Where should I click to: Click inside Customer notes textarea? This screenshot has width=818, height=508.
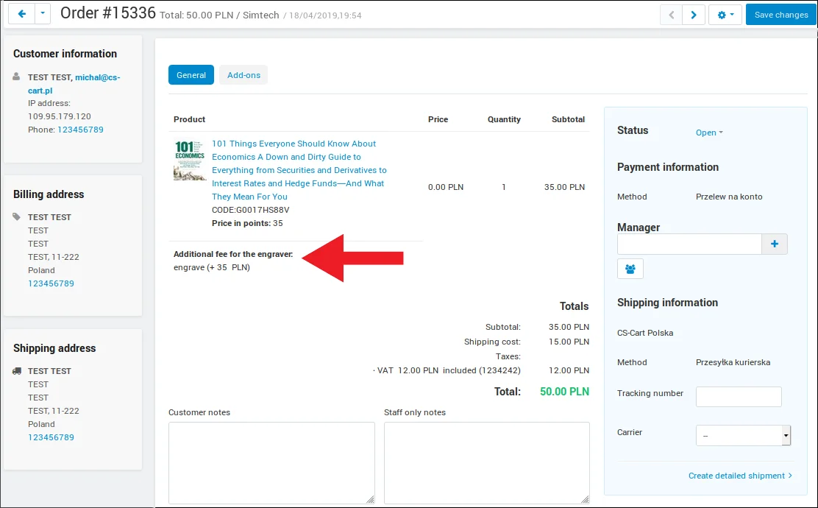click(x=271, y=462)
